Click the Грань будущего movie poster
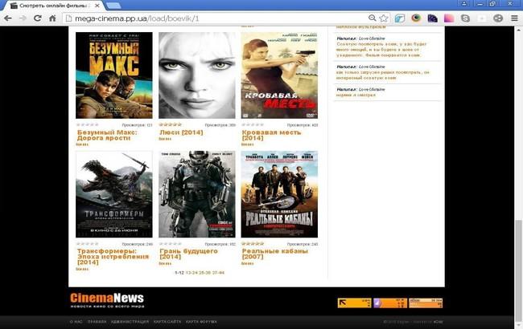This screenshot has width=523, height=329. pyautogui.click(x=196, y=194)
